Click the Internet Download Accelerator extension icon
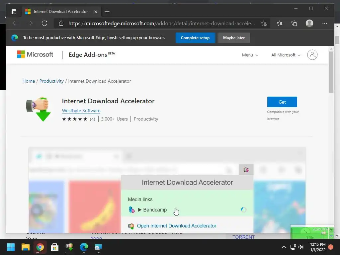Viewport: 340px width, 255px height. click(39, 109)
